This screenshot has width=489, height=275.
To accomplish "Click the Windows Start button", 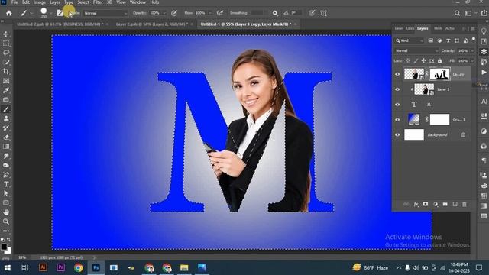I will [7, 268].
